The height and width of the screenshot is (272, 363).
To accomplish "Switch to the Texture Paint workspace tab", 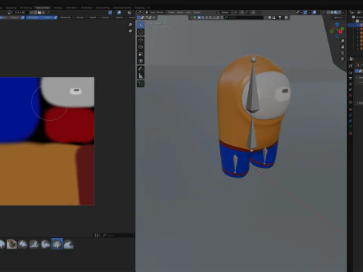I will click(x=42, y=8).
